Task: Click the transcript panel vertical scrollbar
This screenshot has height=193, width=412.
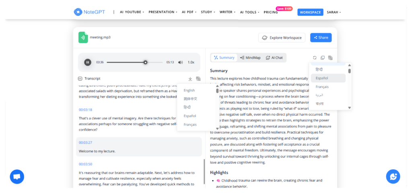Action: 204,171
